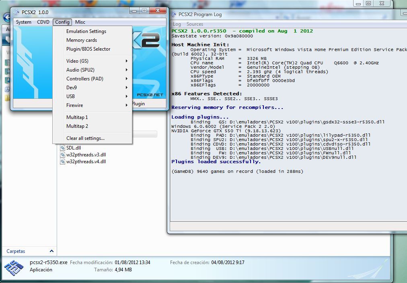Select Plugin/BIOS Selector

92,49
